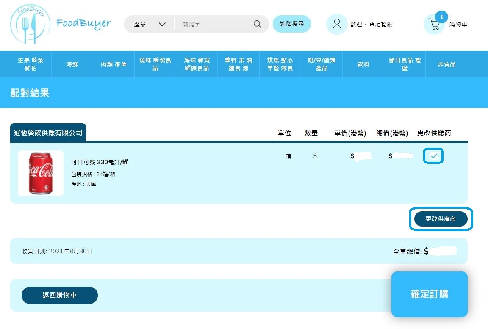
Task: Click the 包裝規格 : 24罐/箱 text
Action: pyautogui.click(x=93, y=174)
